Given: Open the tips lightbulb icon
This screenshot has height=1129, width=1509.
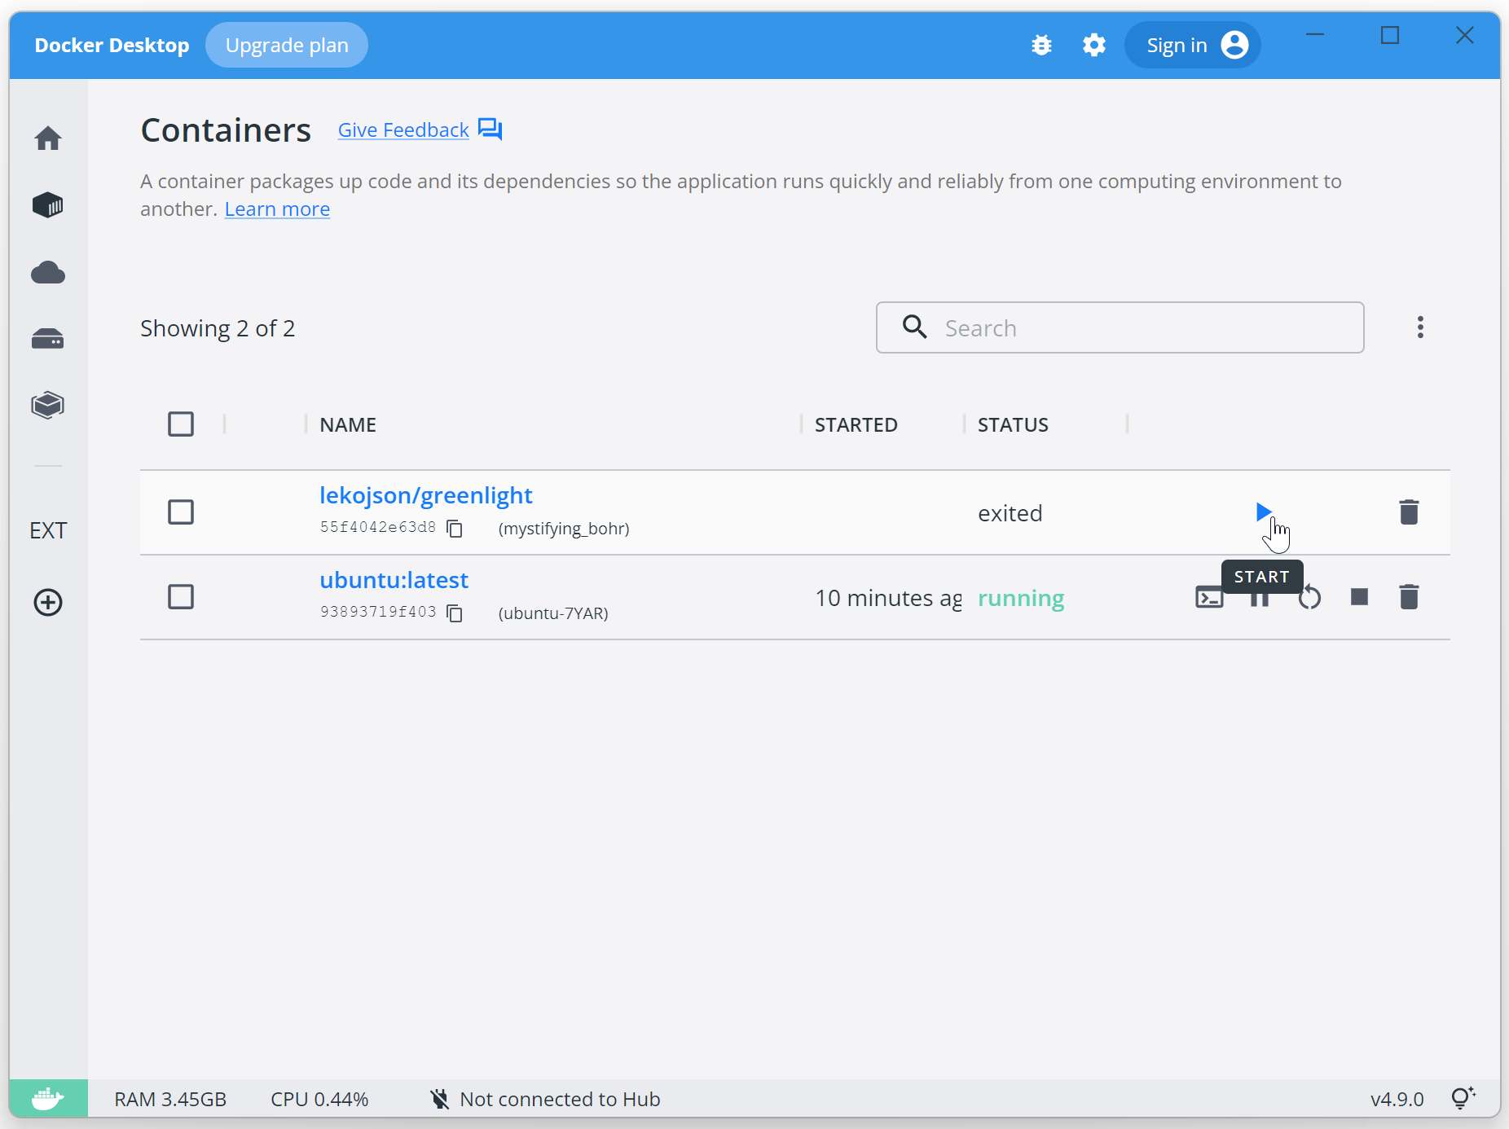Looking at the screenshot, I should pyautogui.click(x=1463, y=1098).
